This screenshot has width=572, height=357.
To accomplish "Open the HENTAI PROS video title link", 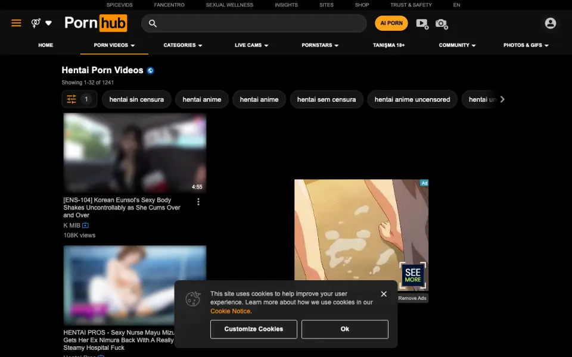I will 119,340.
